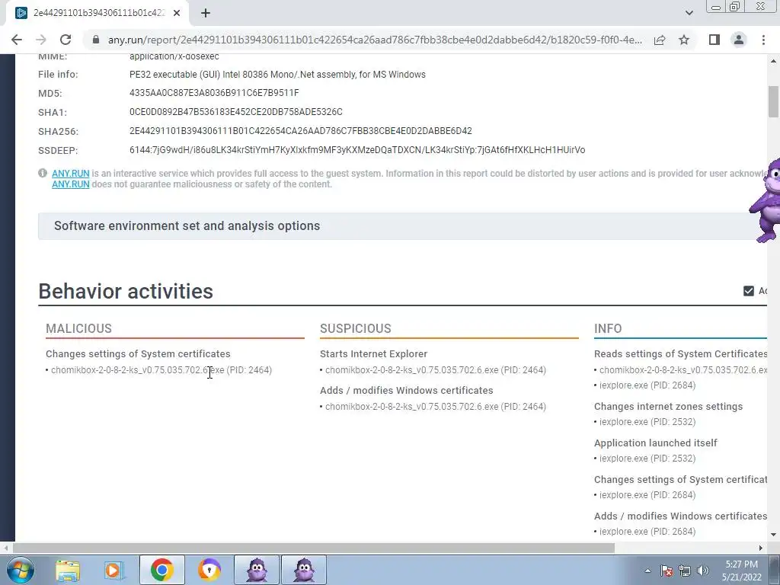
Task: Bookmark this page with the star
Action: point(684,40)
